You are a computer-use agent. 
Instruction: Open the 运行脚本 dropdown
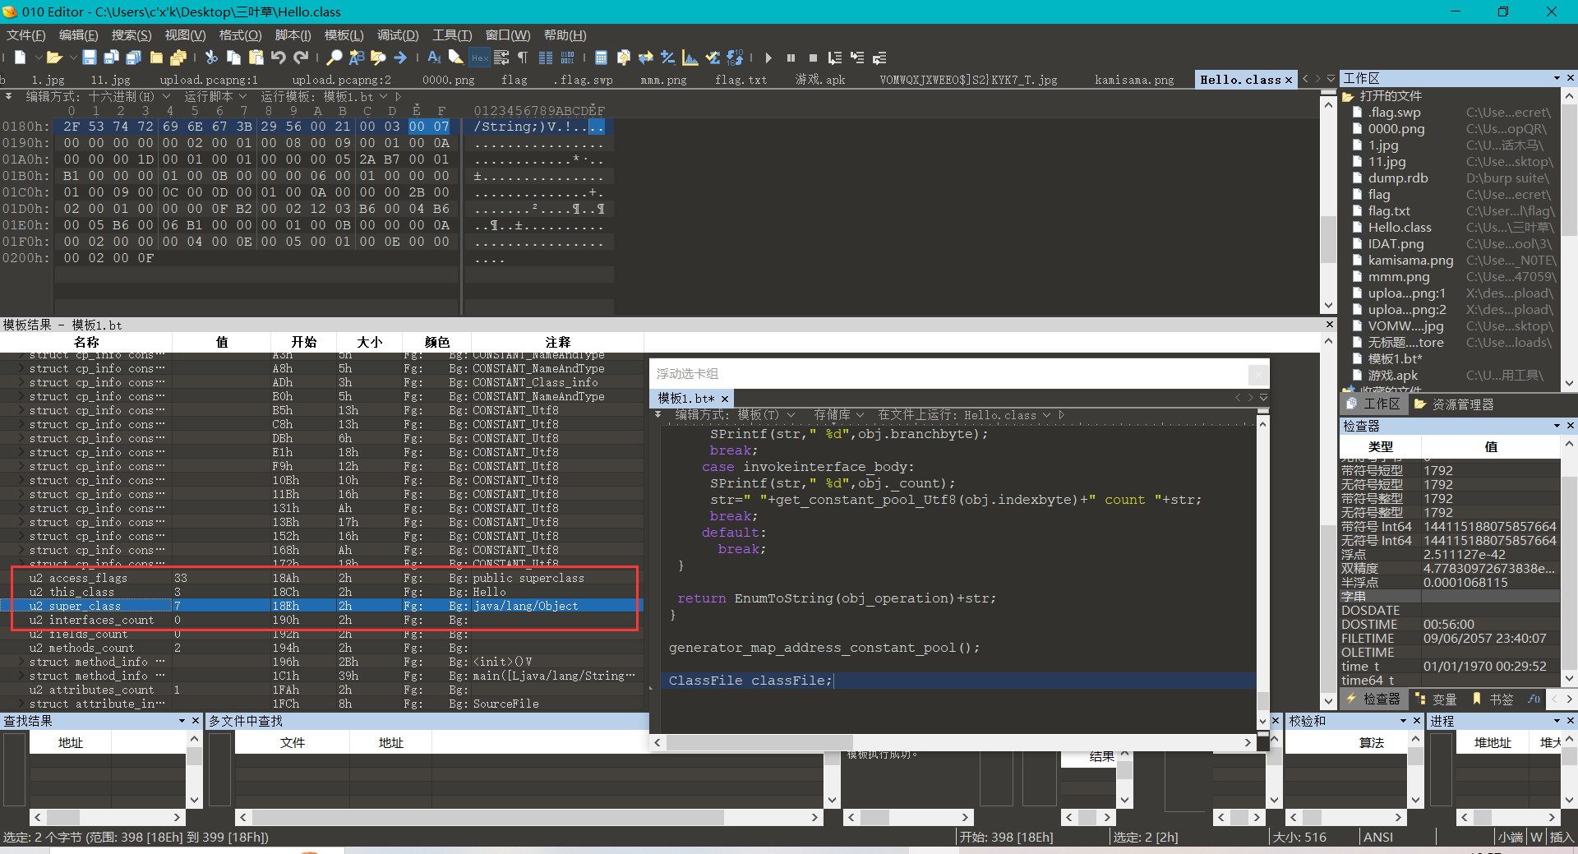tap(215, 96)
